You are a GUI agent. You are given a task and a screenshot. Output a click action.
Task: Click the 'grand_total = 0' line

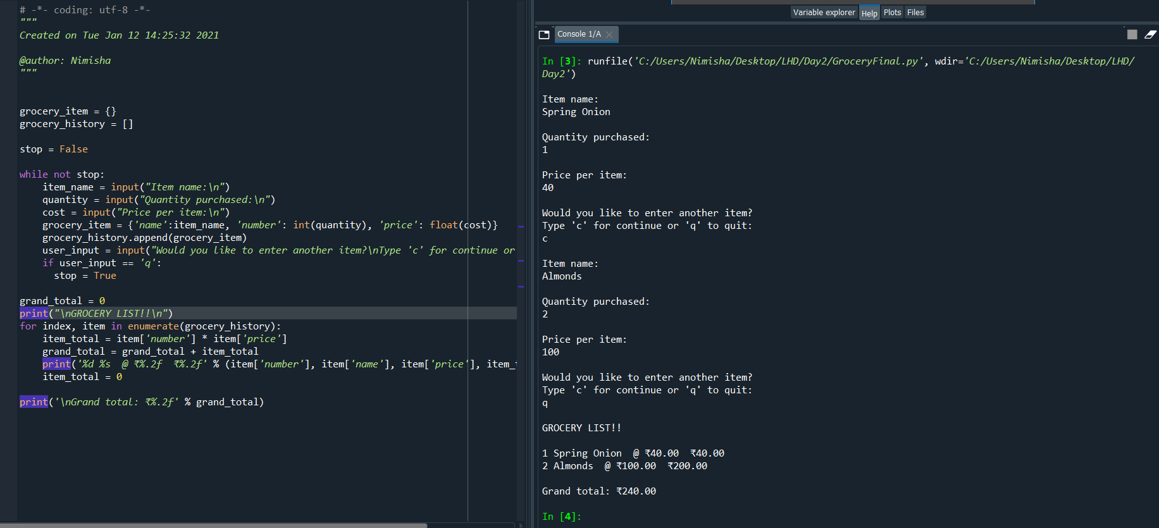click(63, 301)
